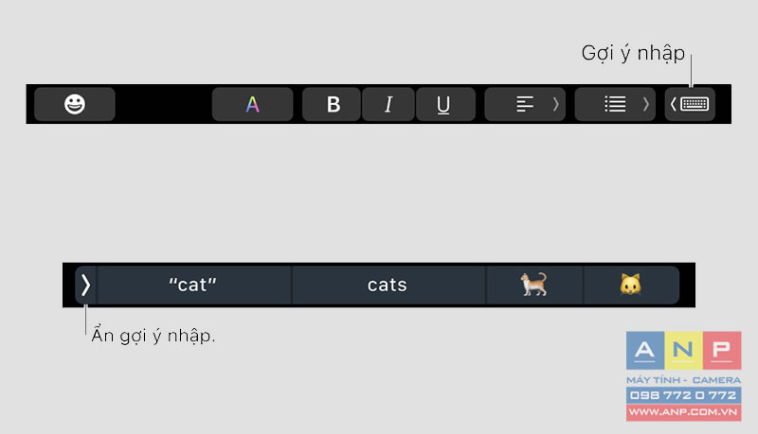Click the Gợi ý nhập label
Image resolution: width=758 pixels, height=434 pixels.
(x=633, y=53)
